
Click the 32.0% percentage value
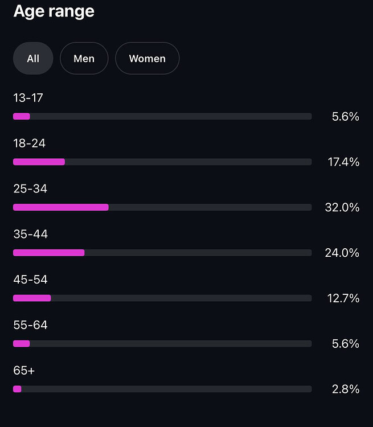pos(342,208)
